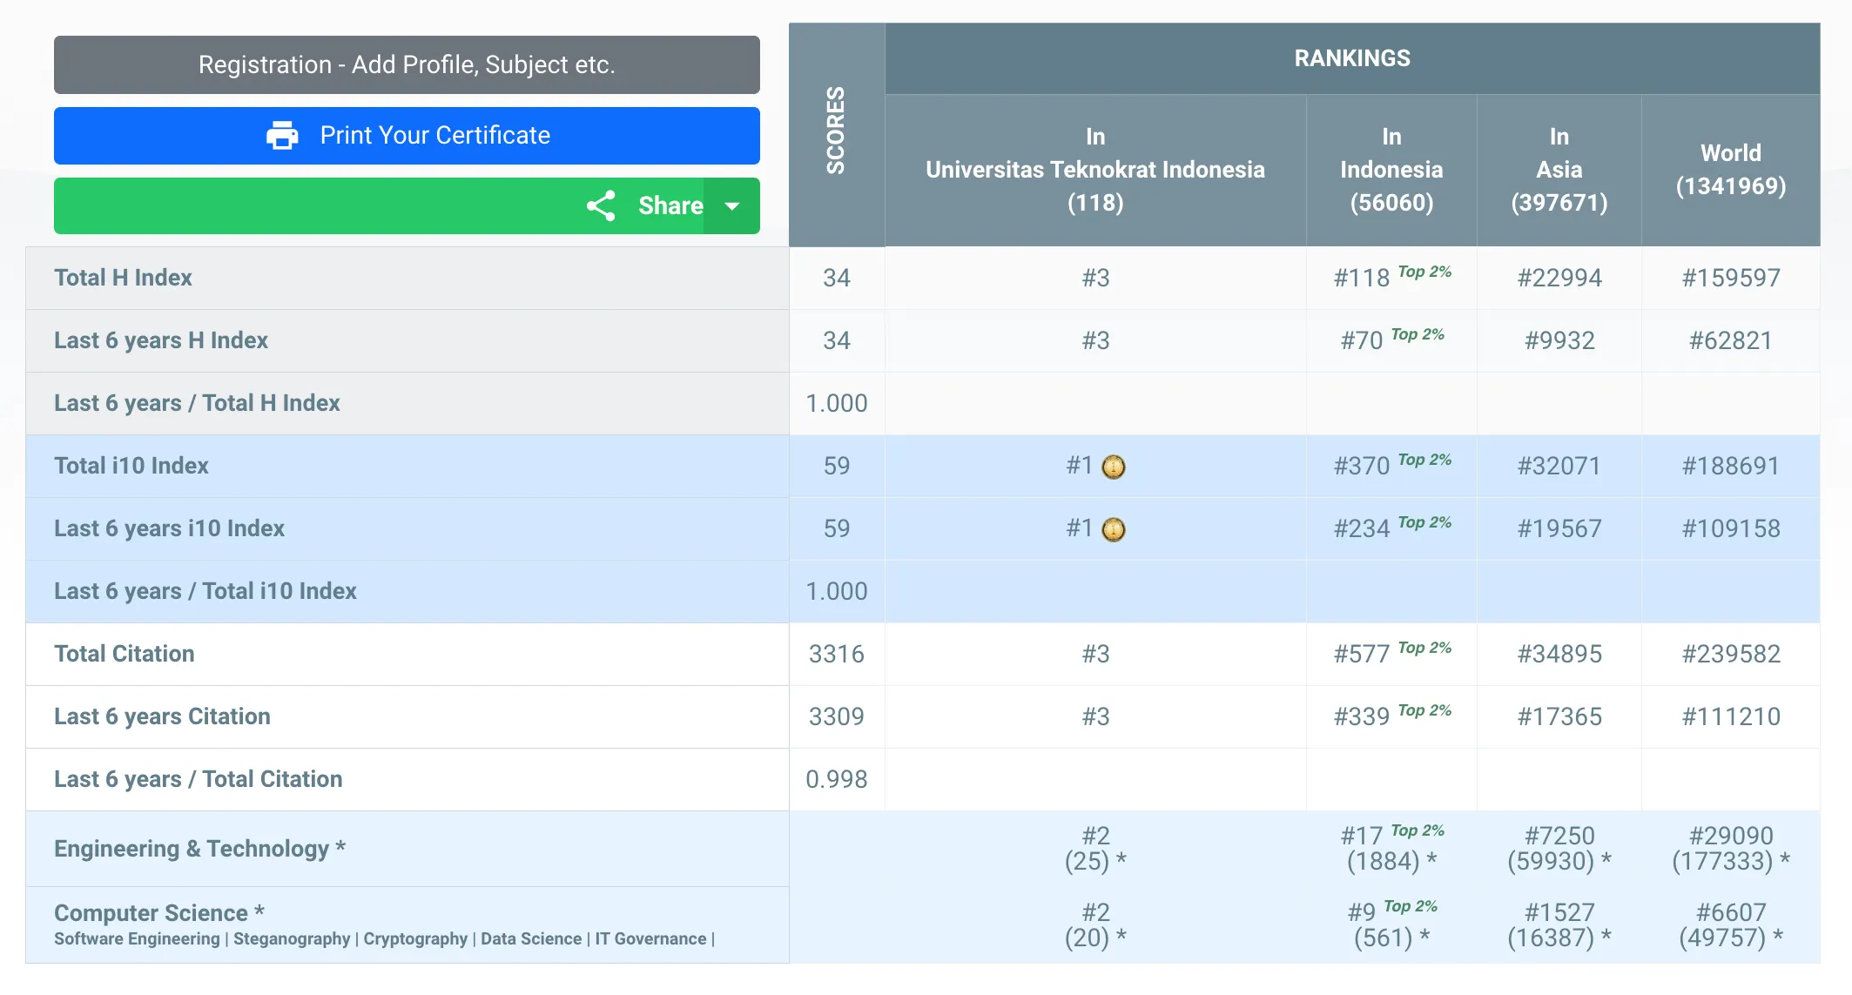Click the Top 2% badge beside #118
Screen dimensions: 1852x995
pyautogui.click(x=1424, y=272)
